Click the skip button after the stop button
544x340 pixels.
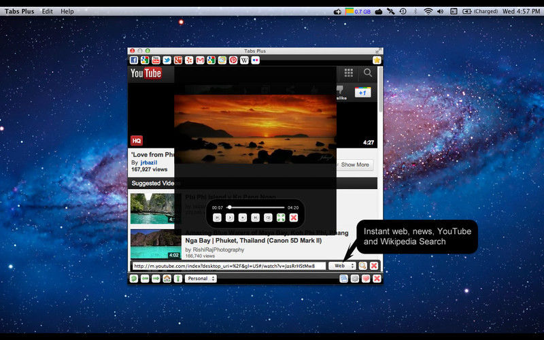tap(256, 218)
